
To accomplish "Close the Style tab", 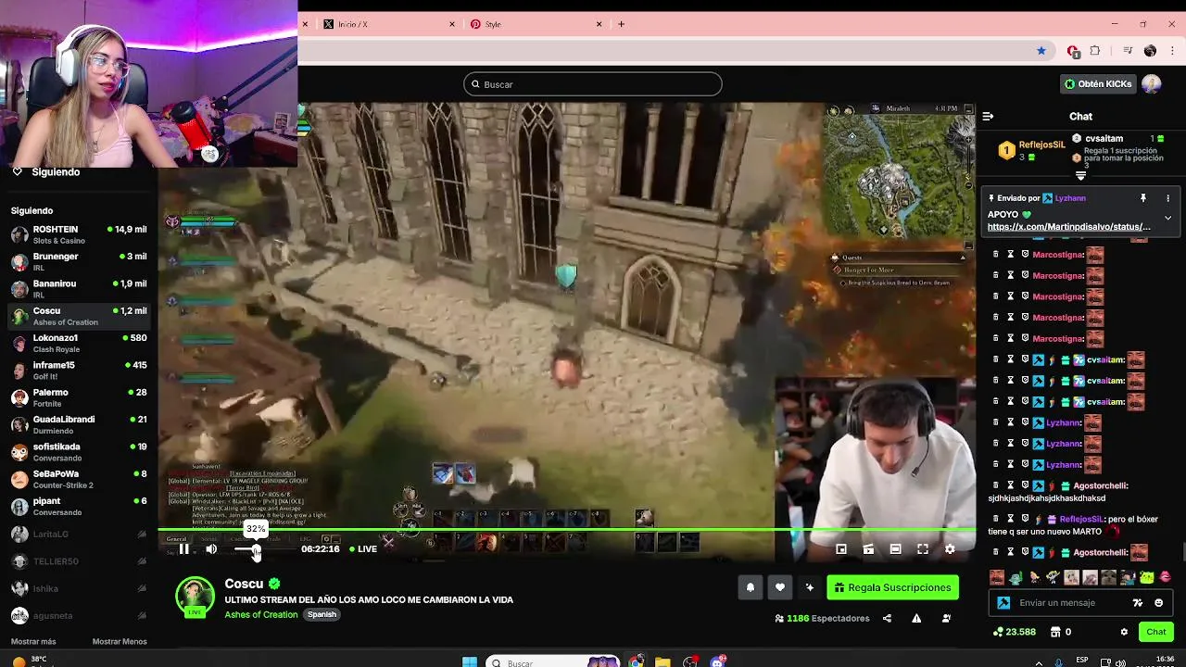I will click(599, 24).
